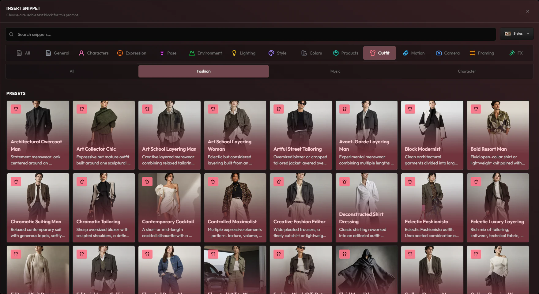539x294 pixels.
Task: Click outfit badge on Art Collector Chic
Action: [82, 109]
